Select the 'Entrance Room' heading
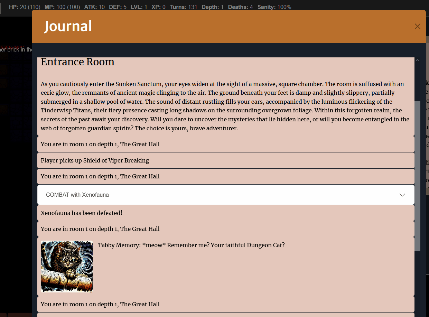This screenshot has width=429, height=317. point(77,62)
